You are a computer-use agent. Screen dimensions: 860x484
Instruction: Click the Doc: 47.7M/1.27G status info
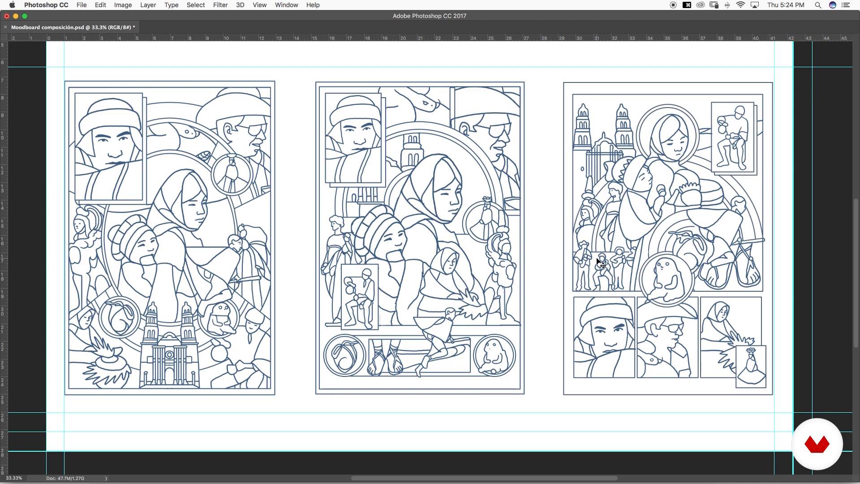point(65,478)
